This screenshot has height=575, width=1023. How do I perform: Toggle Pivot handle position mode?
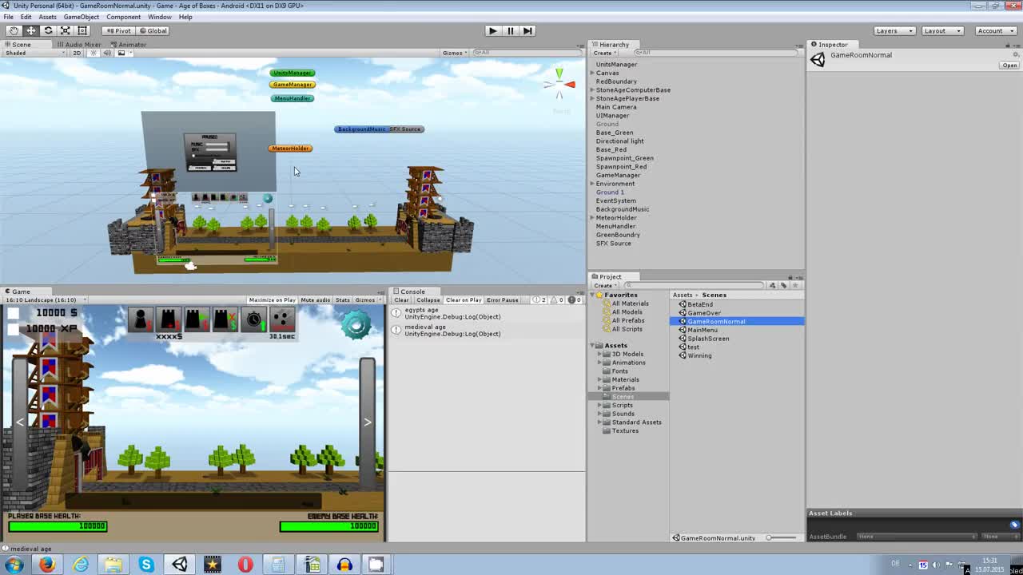[117, 30]
